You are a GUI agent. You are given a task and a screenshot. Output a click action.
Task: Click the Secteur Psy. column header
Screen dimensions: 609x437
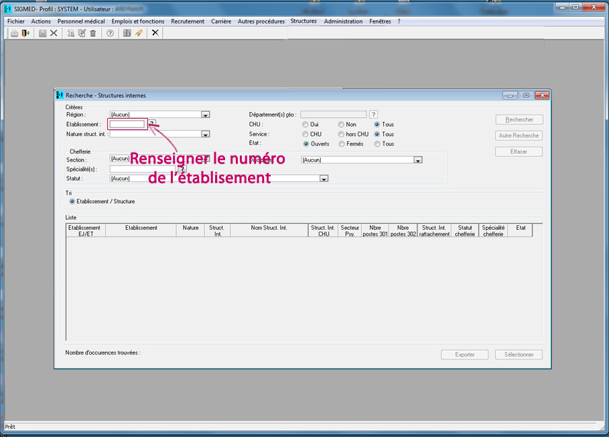350,231
